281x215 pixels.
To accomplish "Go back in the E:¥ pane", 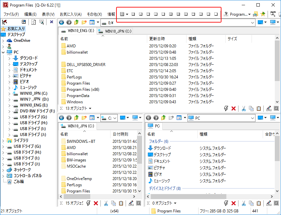I will pyautogui.click(x=61, y=22).
